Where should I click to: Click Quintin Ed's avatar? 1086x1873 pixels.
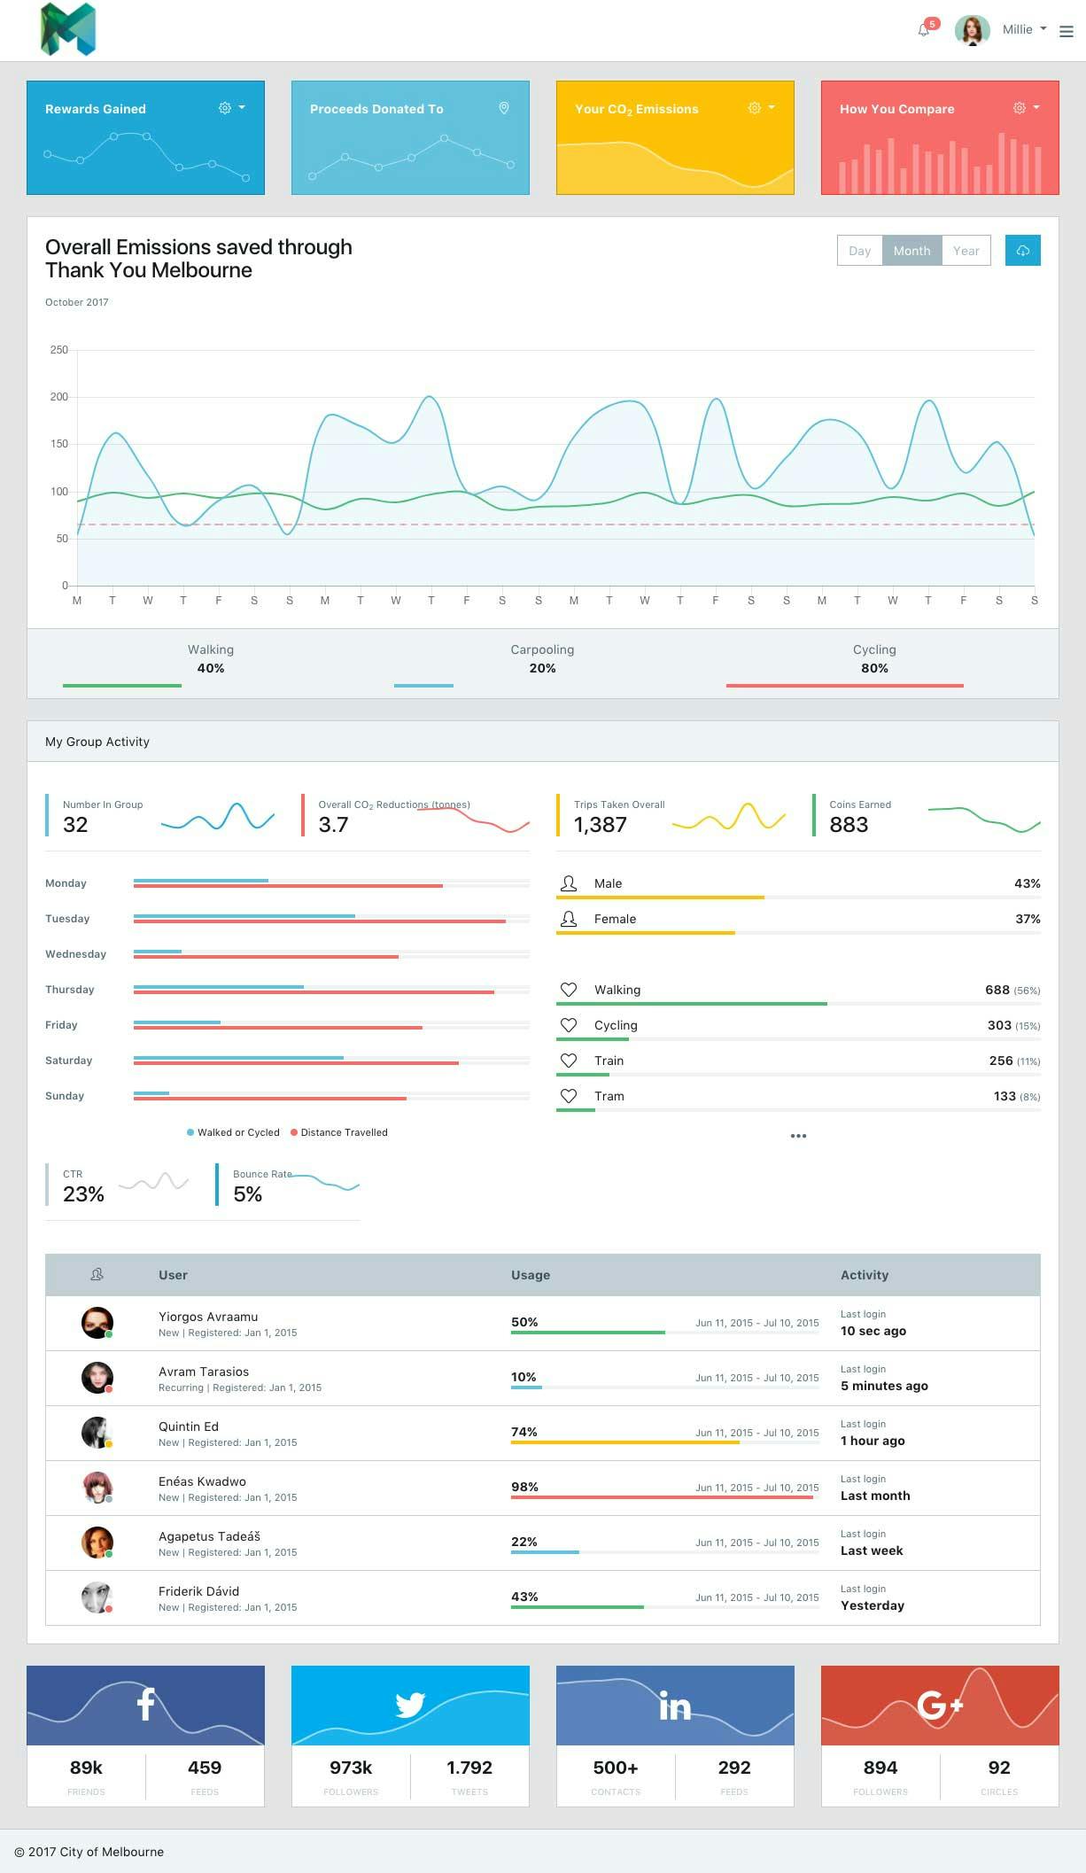[x=97, y=1433]
